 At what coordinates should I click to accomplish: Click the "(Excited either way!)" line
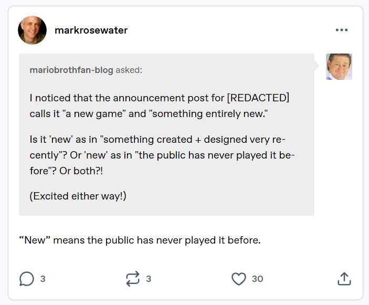coord(78,196)
